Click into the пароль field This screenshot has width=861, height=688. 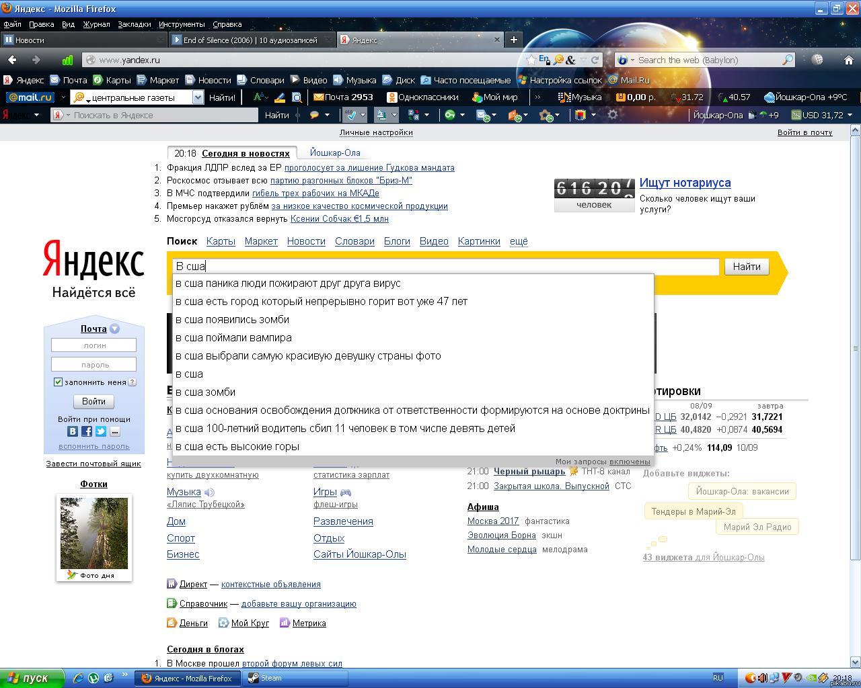click(93, 364)
